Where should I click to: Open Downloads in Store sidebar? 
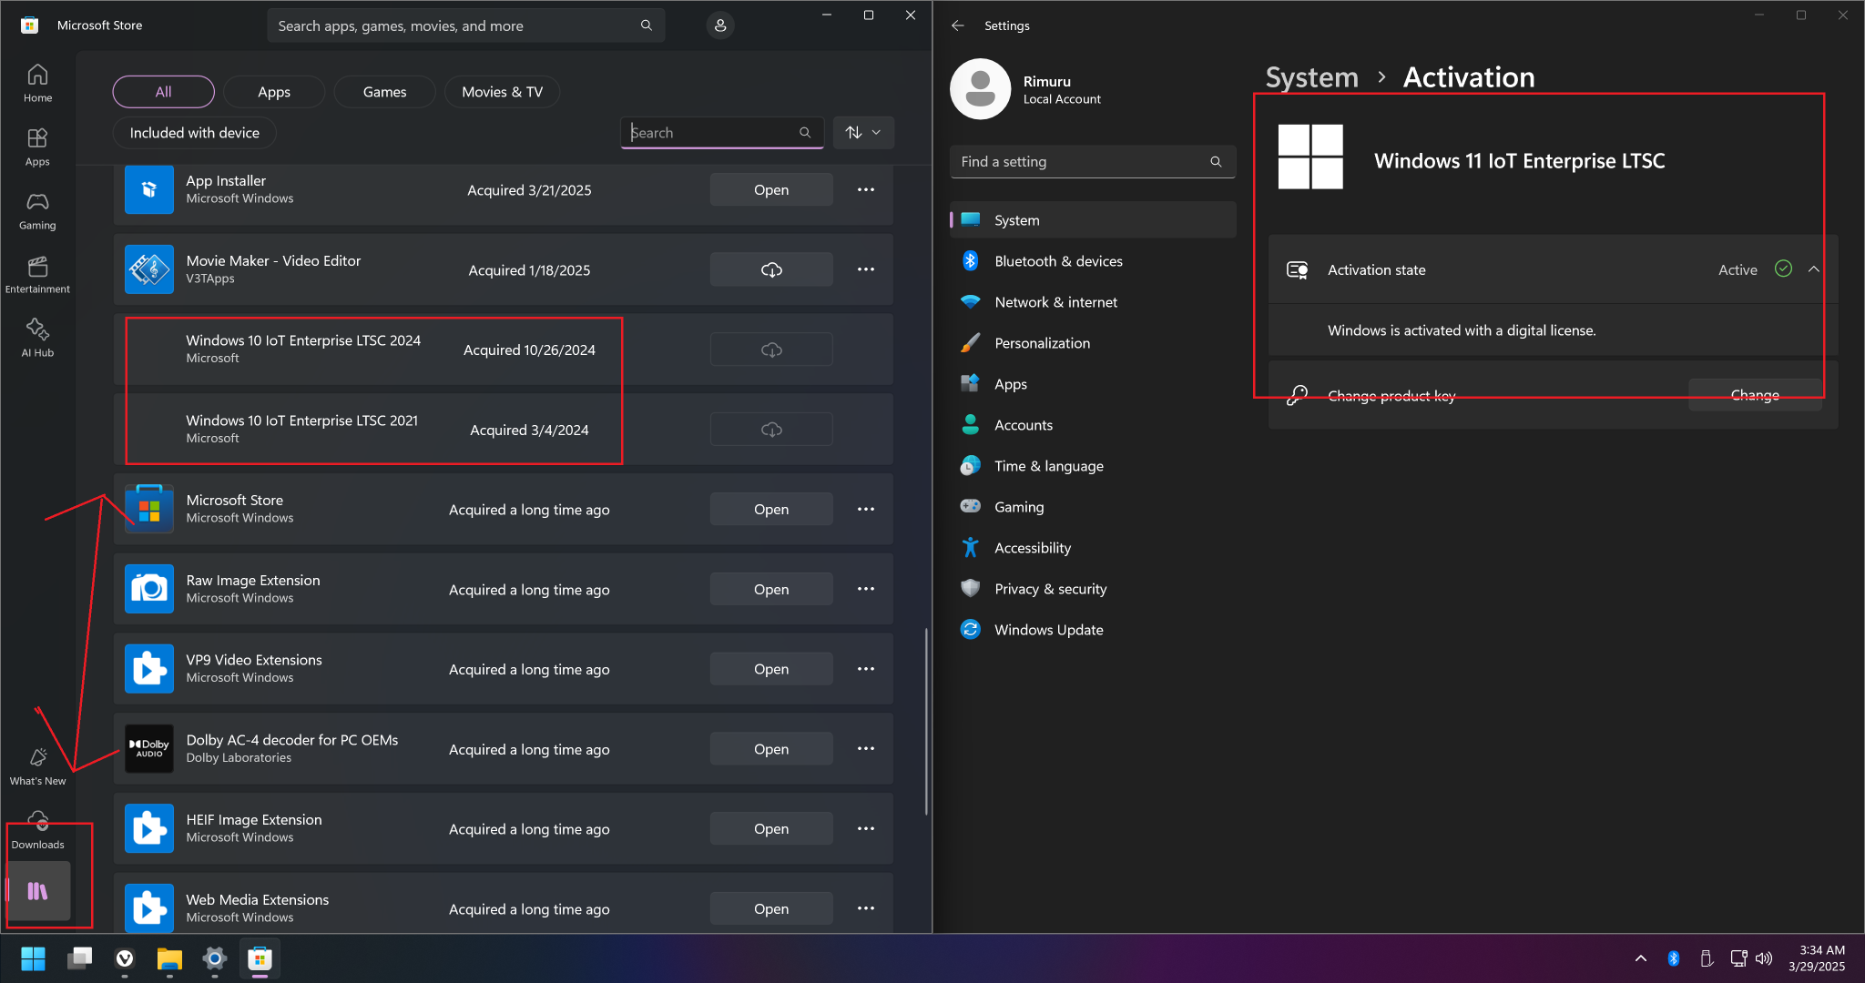pyautogui.click(x=37, y=830)
